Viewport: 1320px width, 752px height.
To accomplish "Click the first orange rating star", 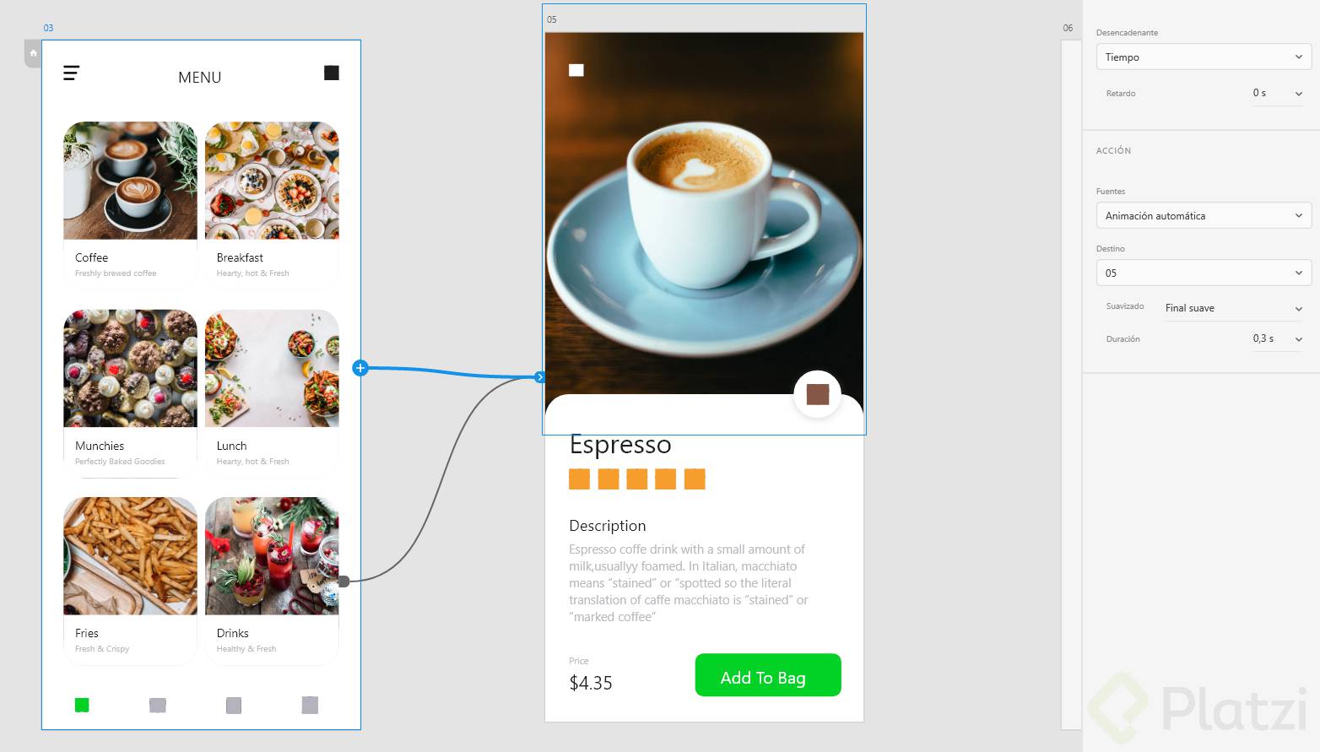I will pyautogui.click(x=580, y=479).
